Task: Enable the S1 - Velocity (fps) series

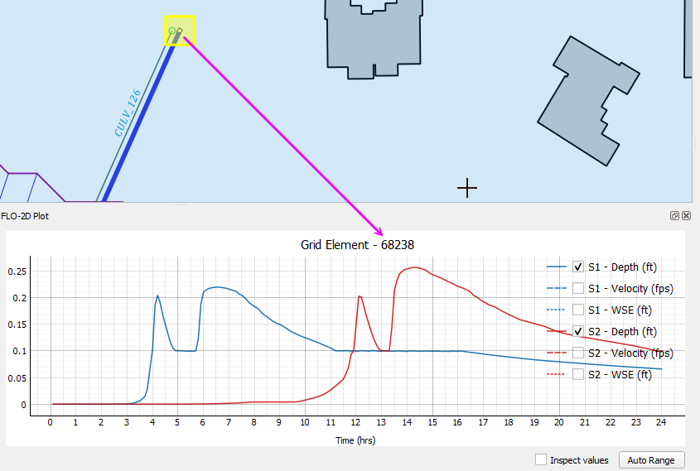Action: click(x=578, y=288)
